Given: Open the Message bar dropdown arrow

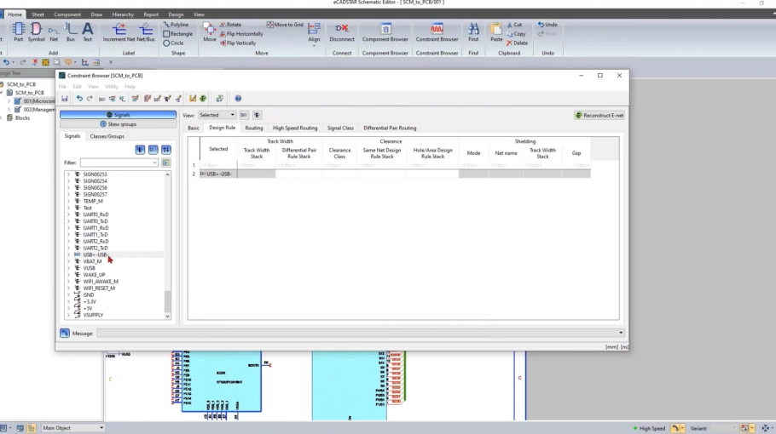Looking at the screenshot, I should point(621,333).
